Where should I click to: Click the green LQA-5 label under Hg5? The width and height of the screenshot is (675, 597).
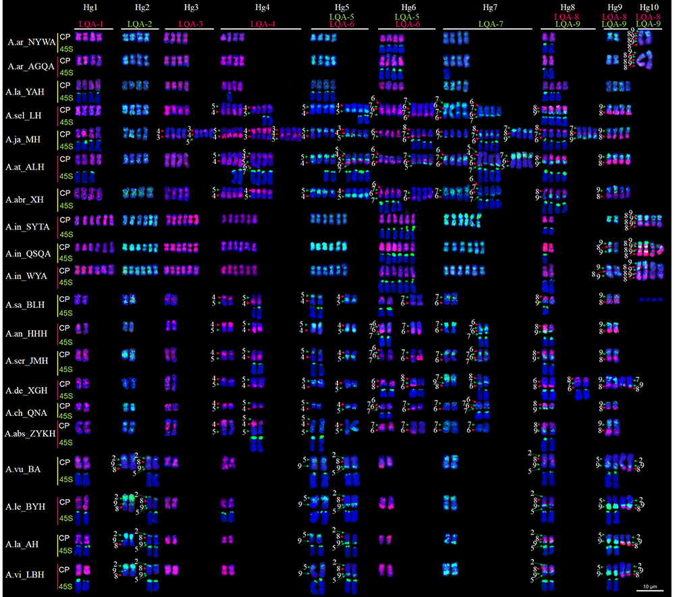[342, 17]
